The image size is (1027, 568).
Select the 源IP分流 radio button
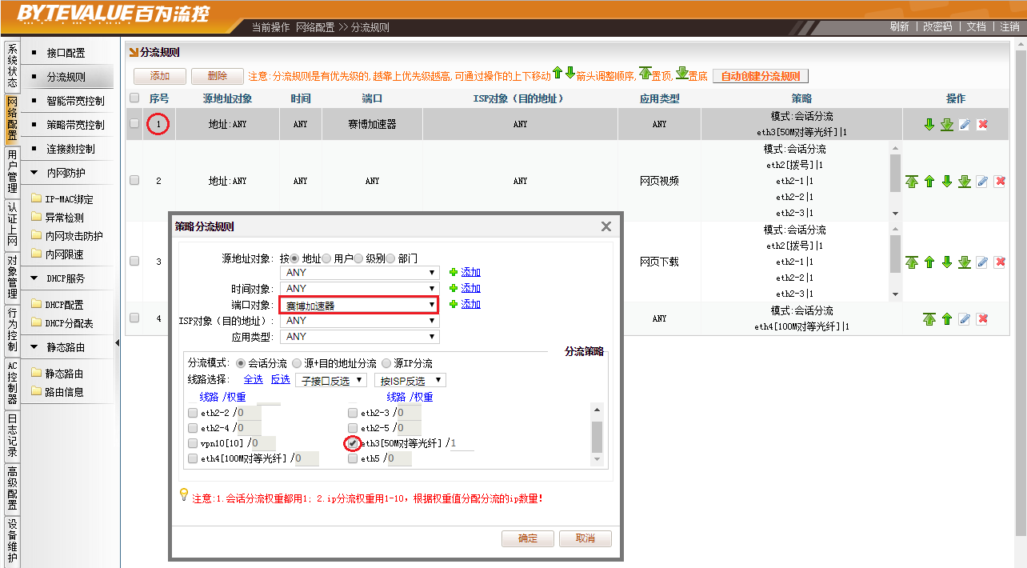(x=387, y=363)
